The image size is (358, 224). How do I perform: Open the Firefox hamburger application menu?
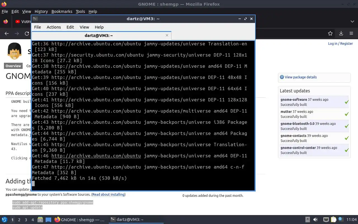(x=351, y=33)
